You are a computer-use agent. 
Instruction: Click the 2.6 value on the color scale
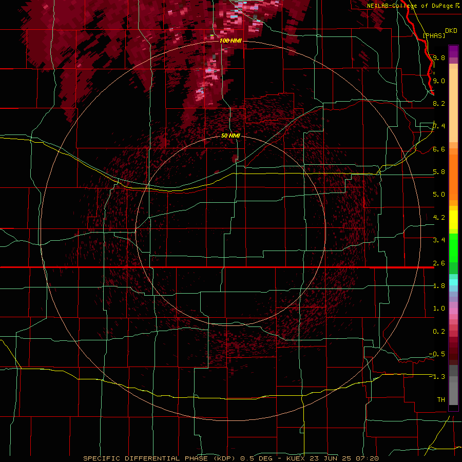coord(439,263)
